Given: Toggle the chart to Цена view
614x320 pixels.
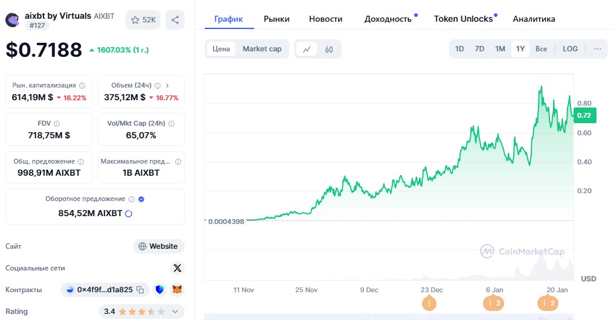Looking at the screenshot, I should [x=221, y=49].
